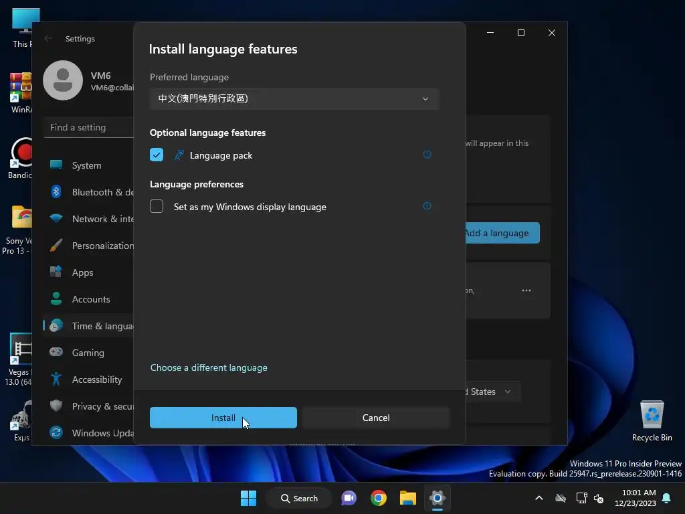Open the notification bell icon

(667, 498)
